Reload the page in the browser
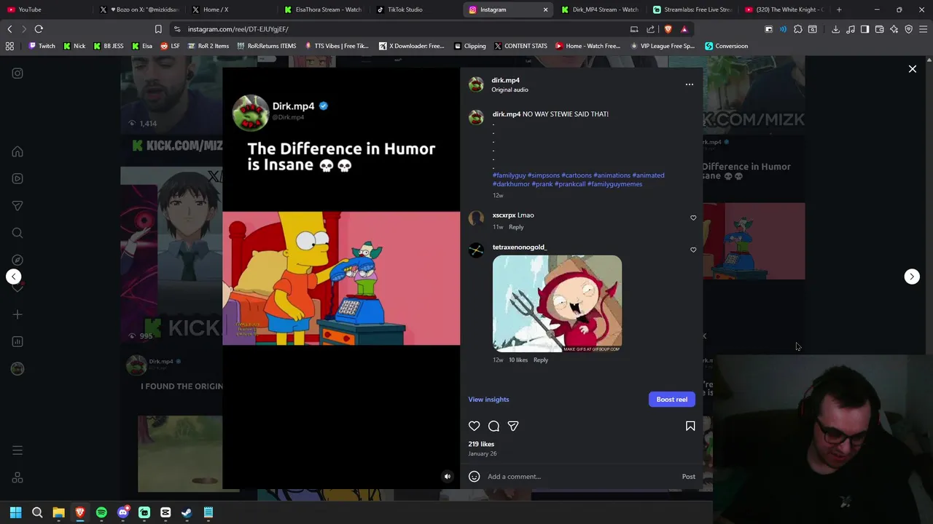Image resolution: width=933 pixels, height=524 pixels. [x=39, y=29]
